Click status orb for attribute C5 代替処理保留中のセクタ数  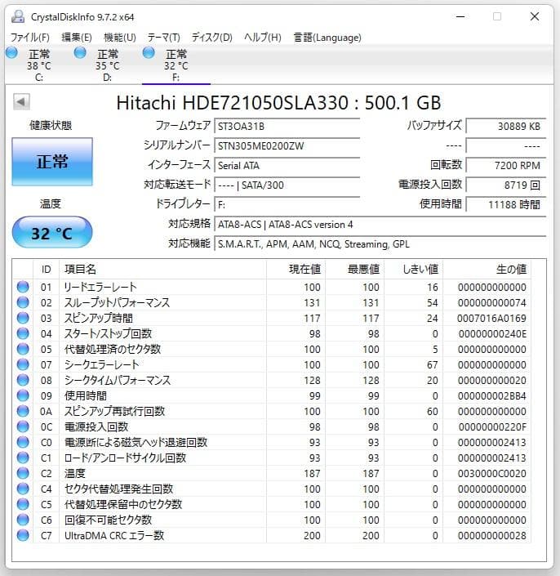click(x=23, y=504)
